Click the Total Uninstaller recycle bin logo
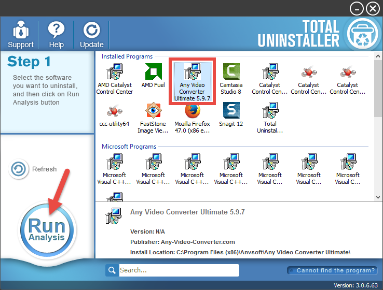 click(x=363, y=33)
